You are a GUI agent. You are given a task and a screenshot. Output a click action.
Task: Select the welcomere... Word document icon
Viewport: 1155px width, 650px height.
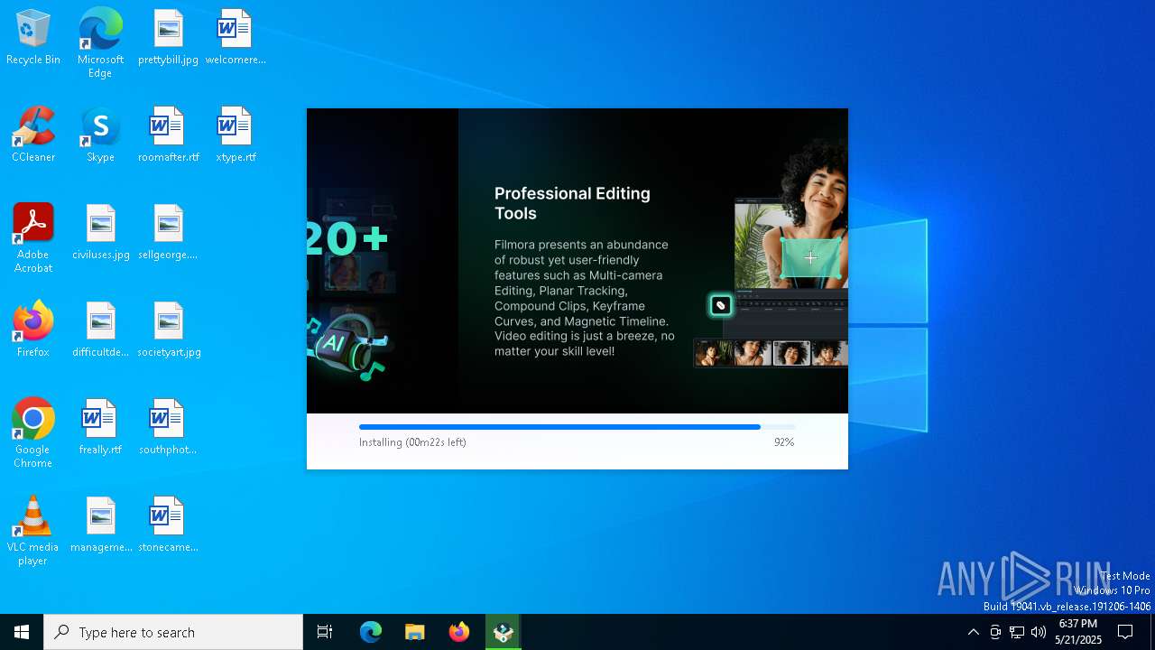(235, 37)
